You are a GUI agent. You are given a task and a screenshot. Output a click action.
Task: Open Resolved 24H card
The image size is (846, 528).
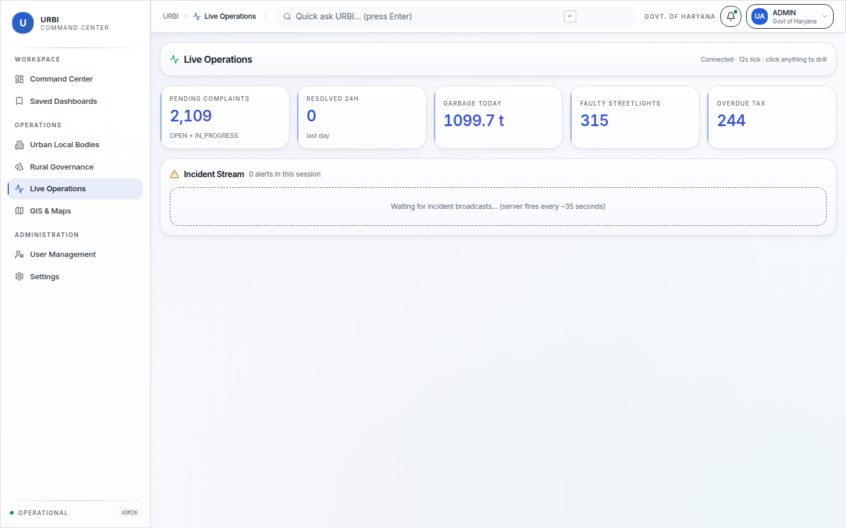tap(361, 117)
